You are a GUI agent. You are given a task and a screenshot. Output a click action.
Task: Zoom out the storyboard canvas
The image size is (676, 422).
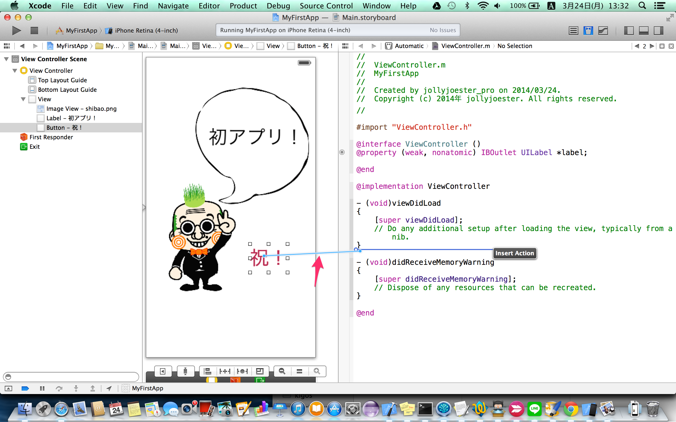(282, 371)
